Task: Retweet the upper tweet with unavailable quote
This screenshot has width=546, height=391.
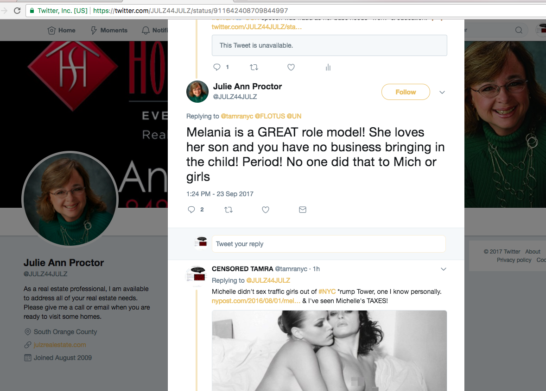Action: 254,67
